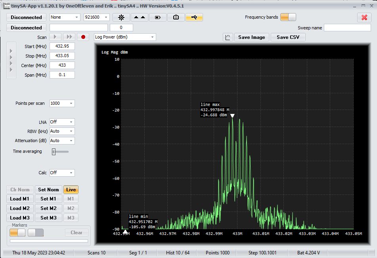Toggle the M2 memory trace button
This screenshot has width=377, height=258.
tap(71, 208)
